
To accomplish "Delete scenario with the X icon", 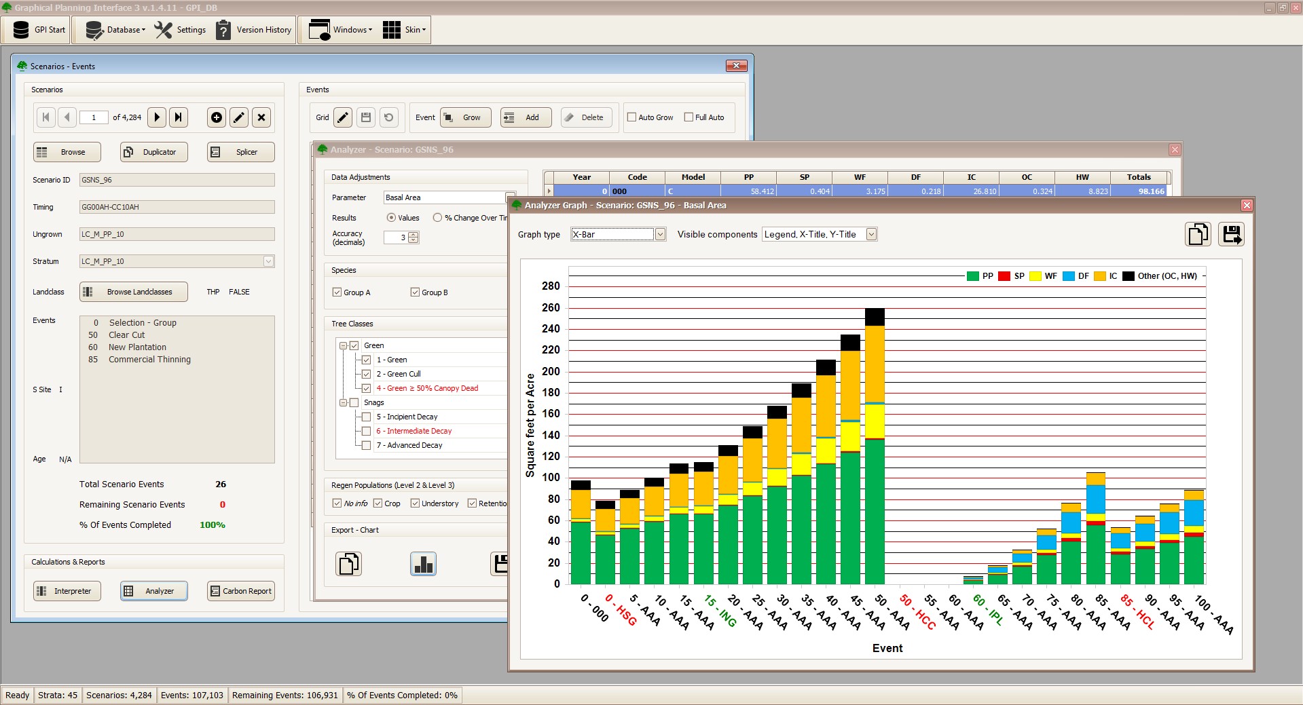I will [x=261, y=117].
